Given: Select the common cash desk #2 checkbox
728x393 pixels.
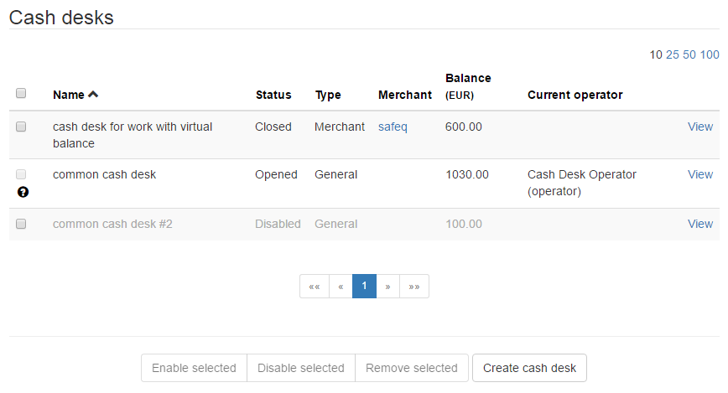Looking at the screenshot, I should tap(22, 224).
